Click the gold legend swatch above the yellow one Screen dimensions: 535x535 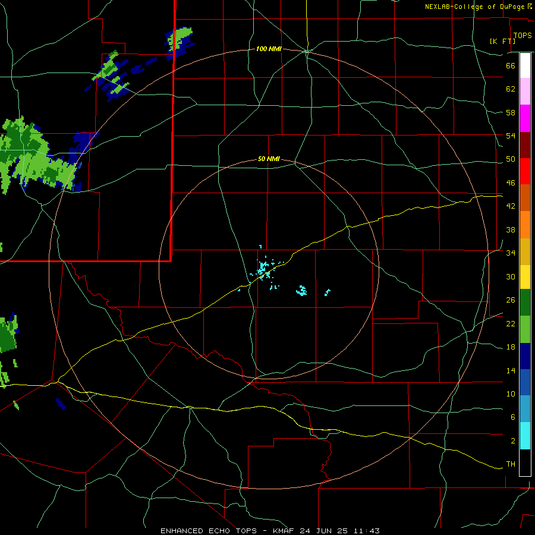(525, 252)
